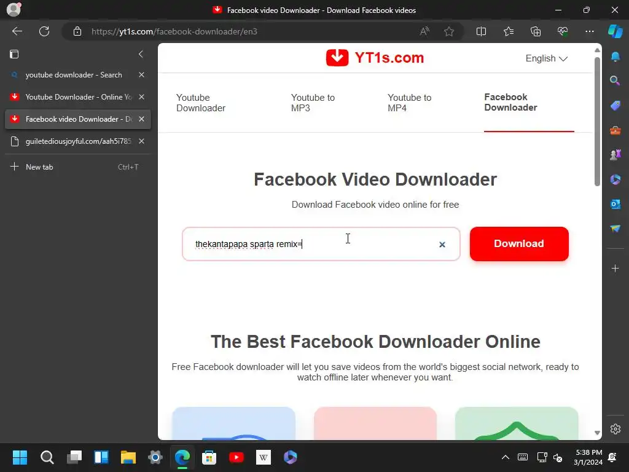This screenshot has height=472, width=629.
Task: Click the red Download button
Action: pos(519,243)
